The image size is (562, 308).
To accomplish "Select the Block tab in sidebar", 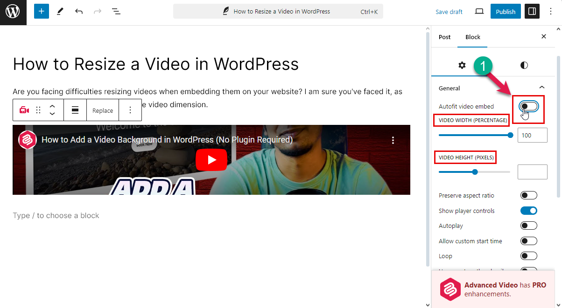I will (x=472, y=37).
